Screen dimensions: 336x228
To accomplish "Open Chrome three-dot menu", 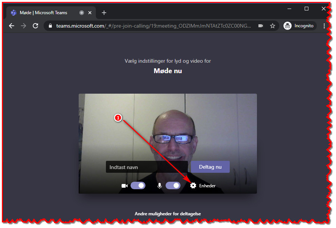I will [x=324, y=26].
